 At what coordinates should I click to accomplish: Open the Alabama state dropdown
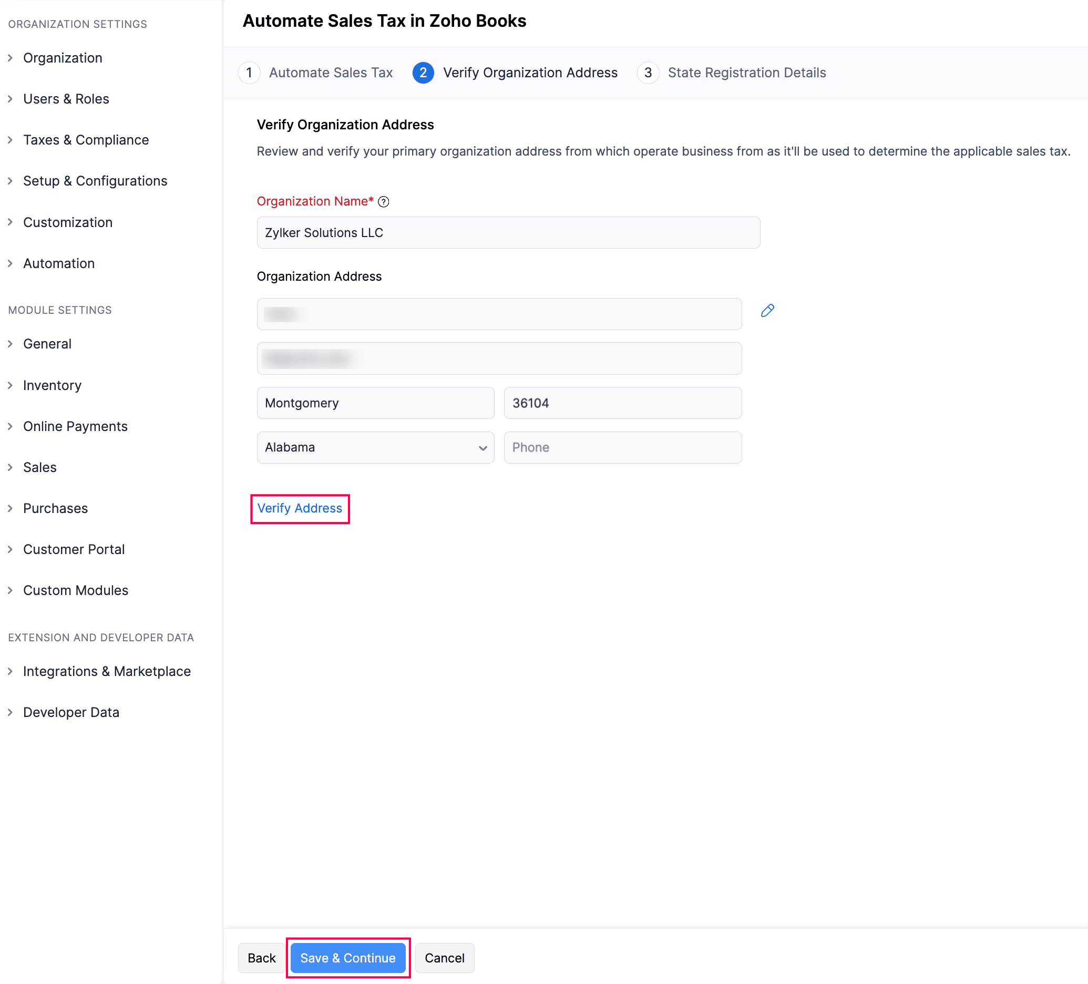[375, 447]
